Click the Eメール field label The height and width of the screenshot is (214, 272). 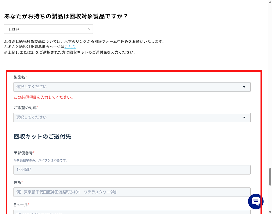coord(21,205)
